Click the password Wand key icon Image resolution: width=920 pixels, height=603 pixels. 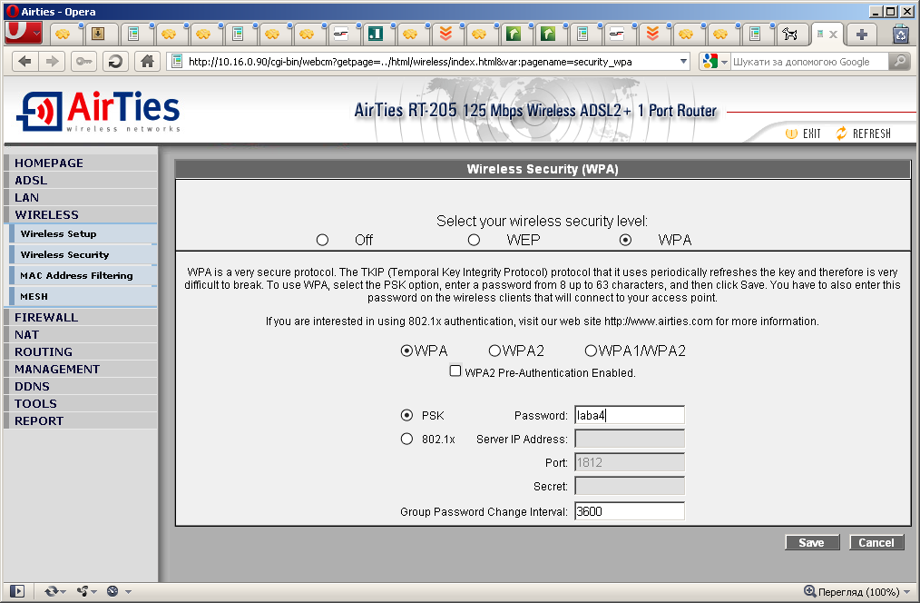pyautogui.click(x=83, y=61)
